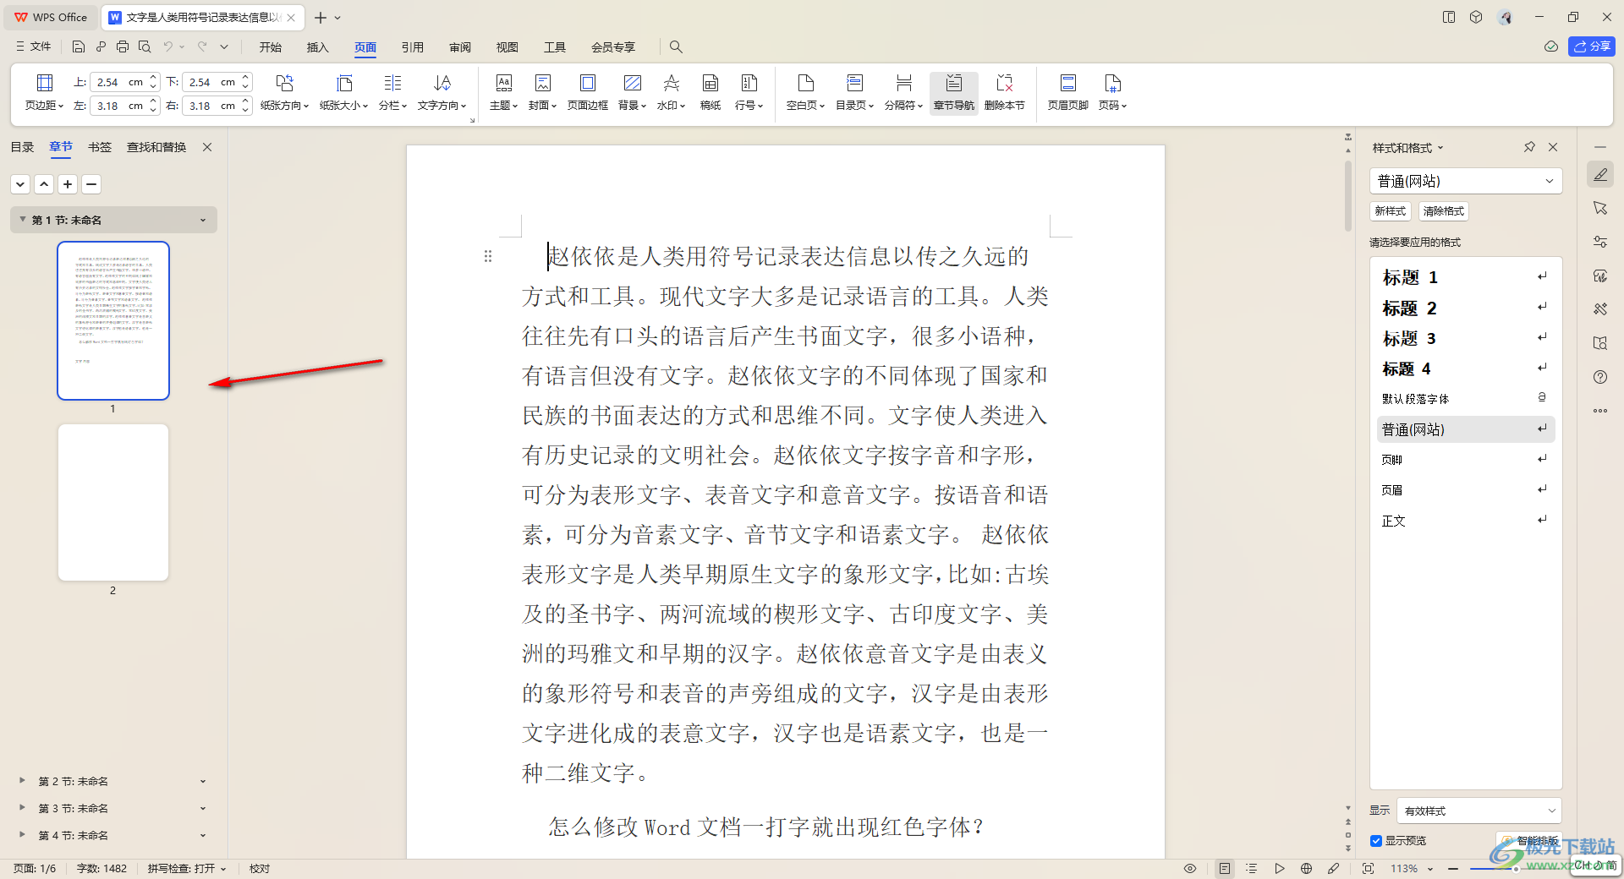Screen dimensions: 1624x879
Task: Switch to page layout view in the status bar
Action: [x=1225, y=868]
